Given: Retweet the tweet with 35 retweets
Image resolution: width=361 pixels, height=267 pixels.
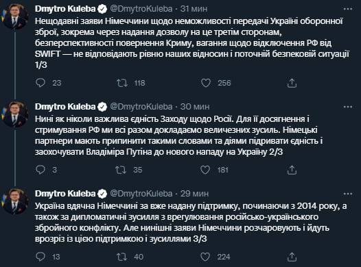Looking at the screenshot, I should (x=121, y=170).
